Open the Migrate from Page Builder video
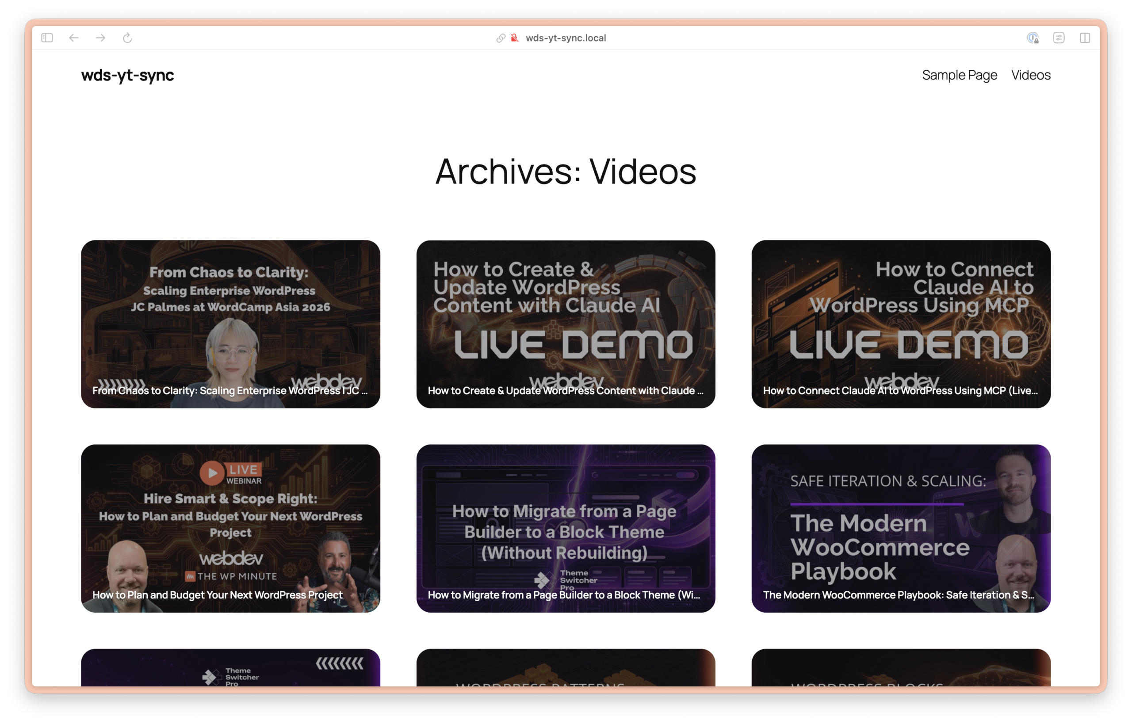This screenshot has width=1132, height=724. pos(566,528)
